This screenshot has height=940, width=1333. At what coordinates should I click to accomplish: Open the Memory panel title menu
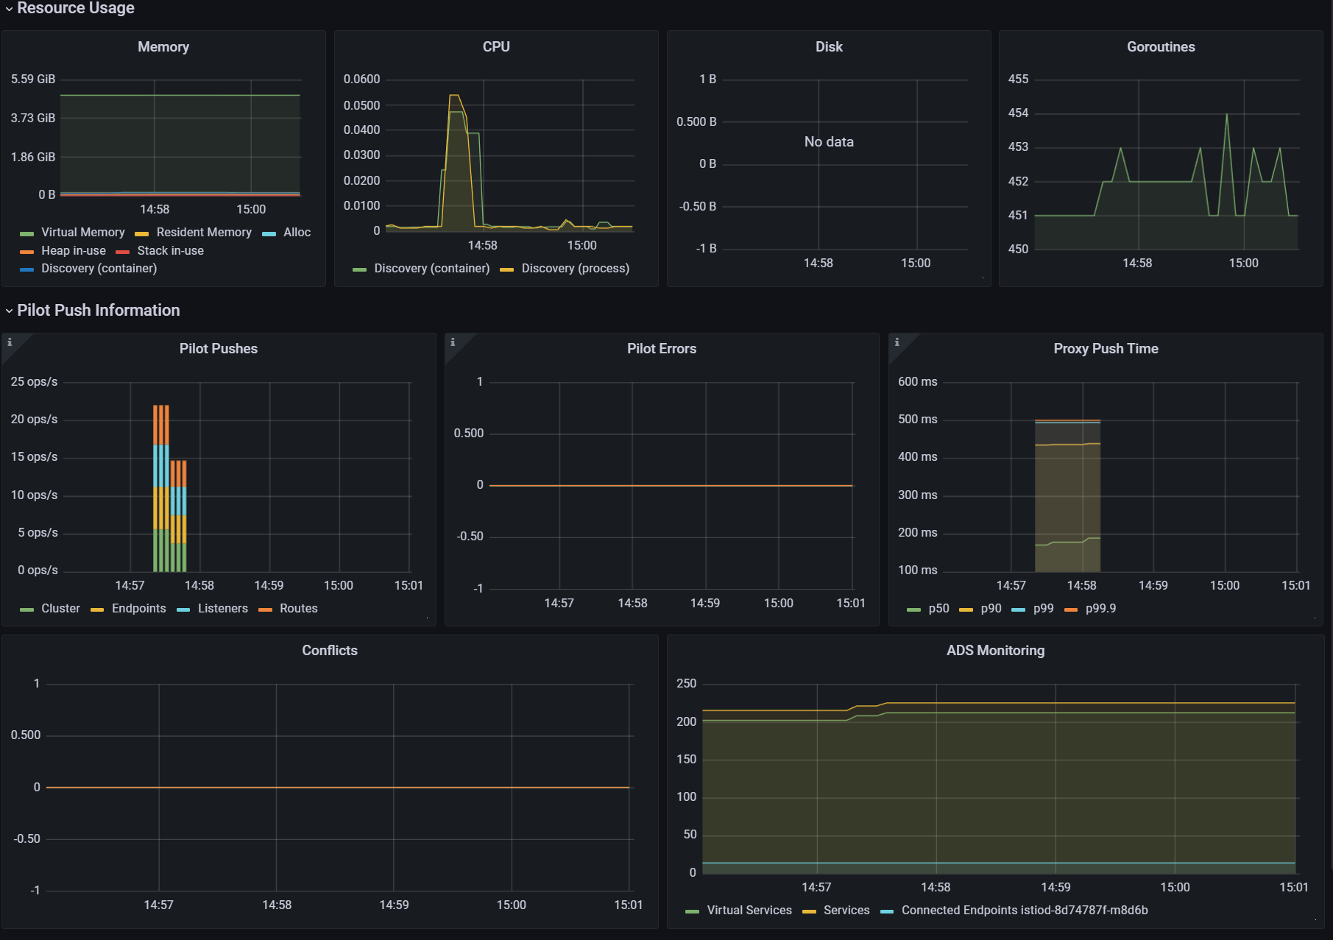pos(163,47)
